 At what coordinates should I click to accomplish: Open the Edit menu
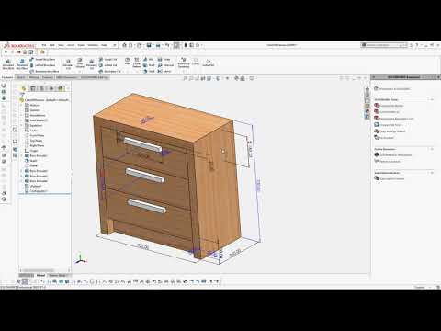(52, 45)
